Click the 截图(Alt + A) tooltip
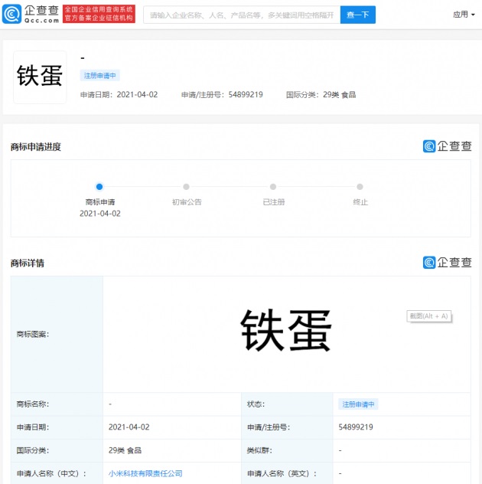This screenshot has width=482, height=484. 428,316
